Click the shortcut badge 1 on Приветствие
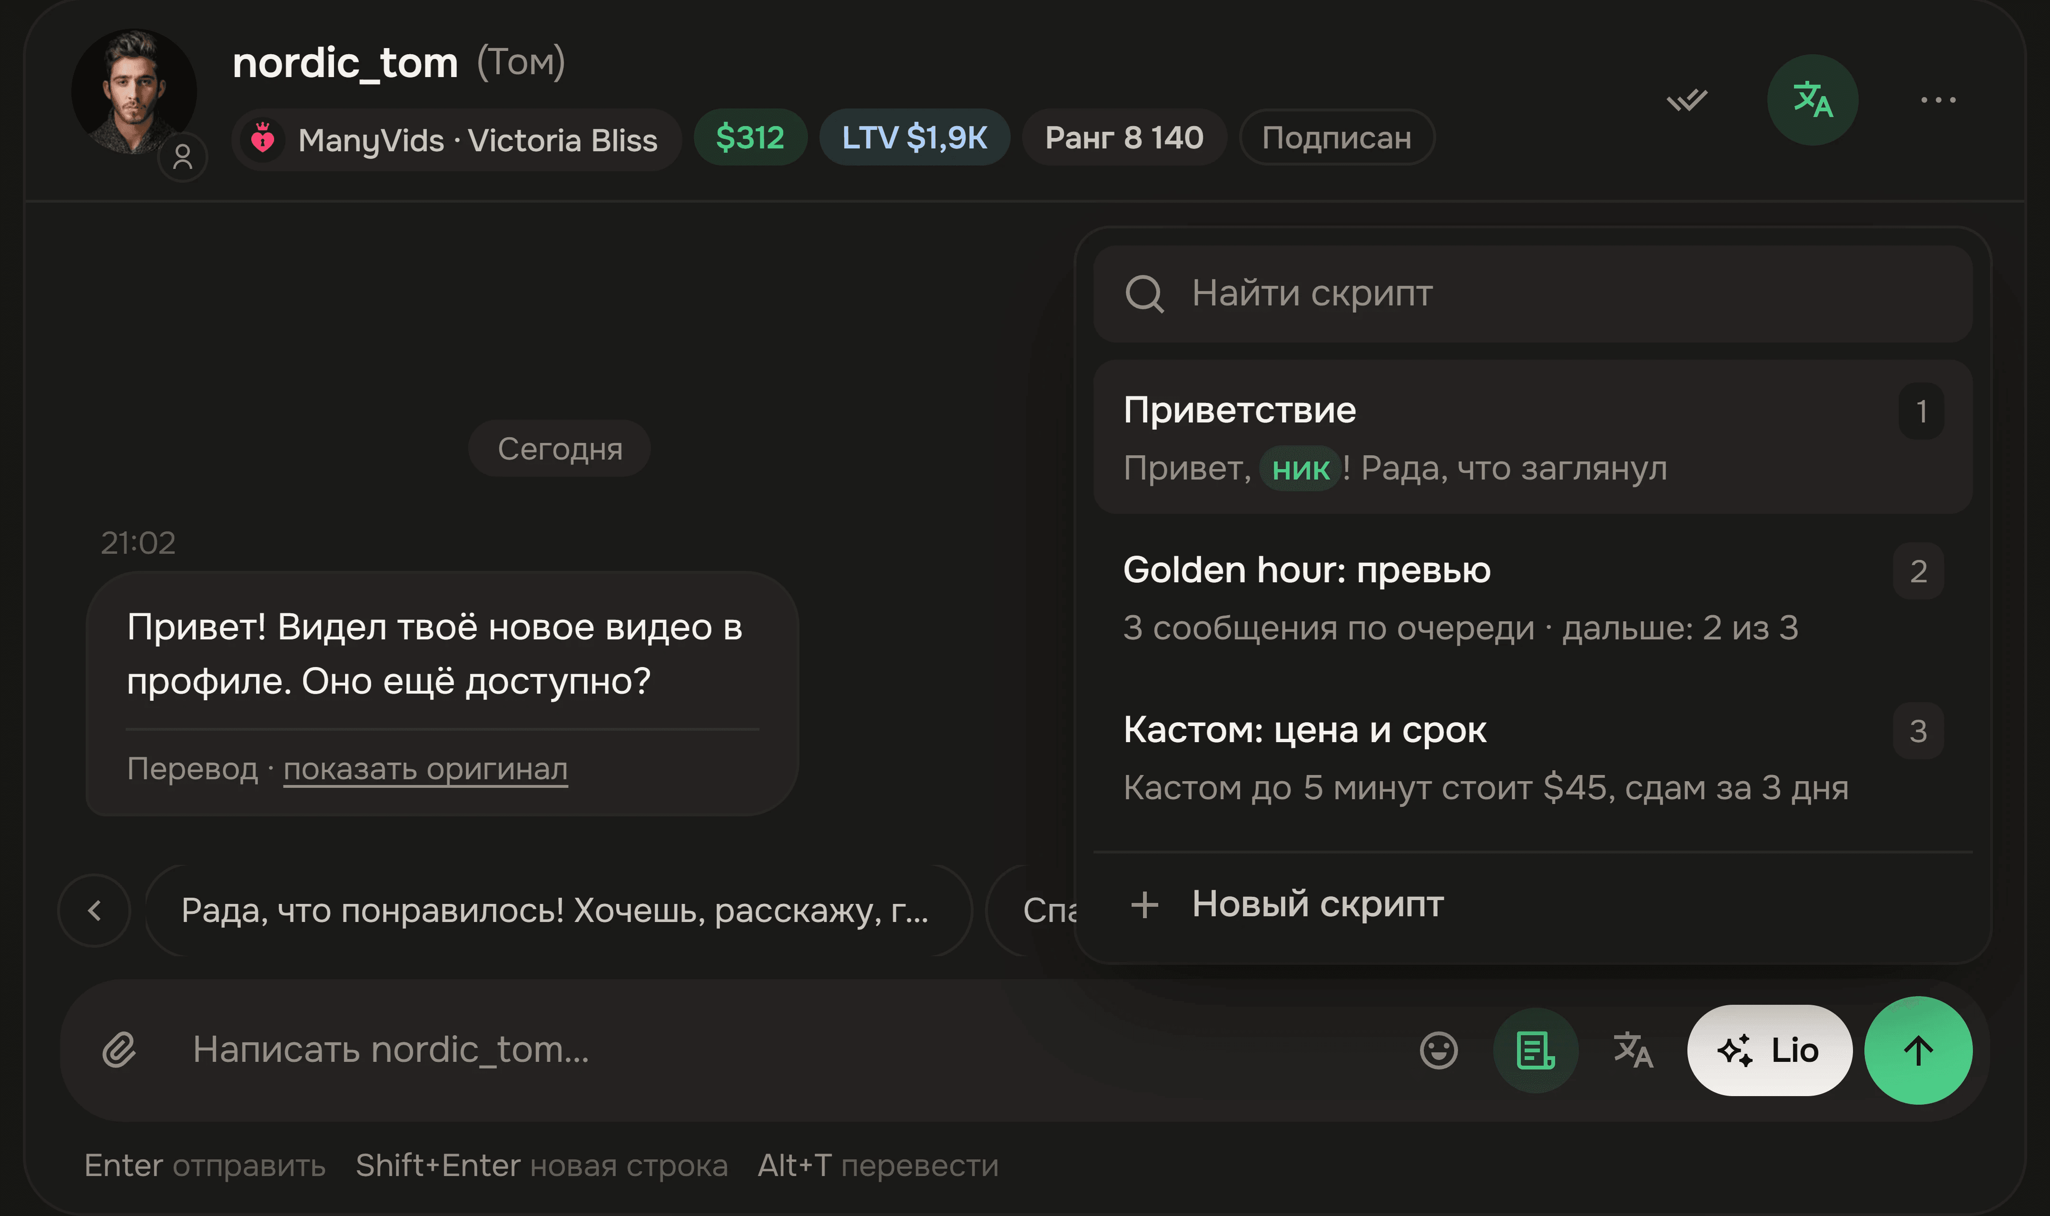2050x1216 pixels. coord(1921,412)
